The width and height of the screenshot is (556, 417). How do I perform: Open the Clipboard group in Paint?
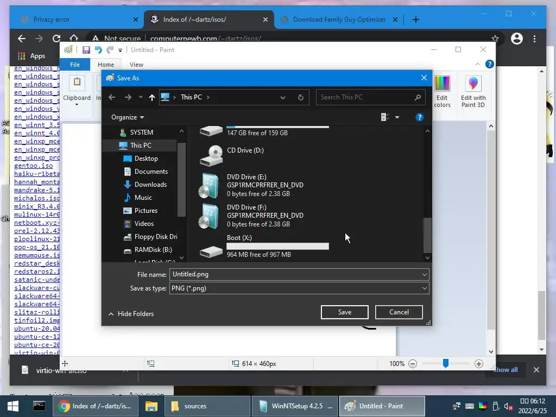pyautogui.click(x=77, y=91)
